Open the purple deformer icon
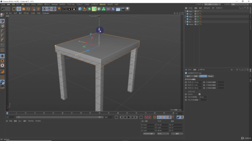Viewport: 252px width, 141px height. tap(113, 9)
